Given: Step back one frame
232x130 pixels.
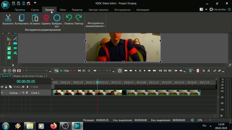Looking at the screenshot, I should tap(135, 71).
